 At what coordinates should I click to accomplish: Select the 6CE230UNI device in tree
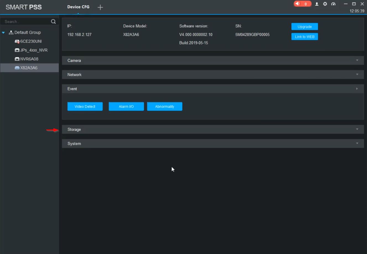coord(31,41)
